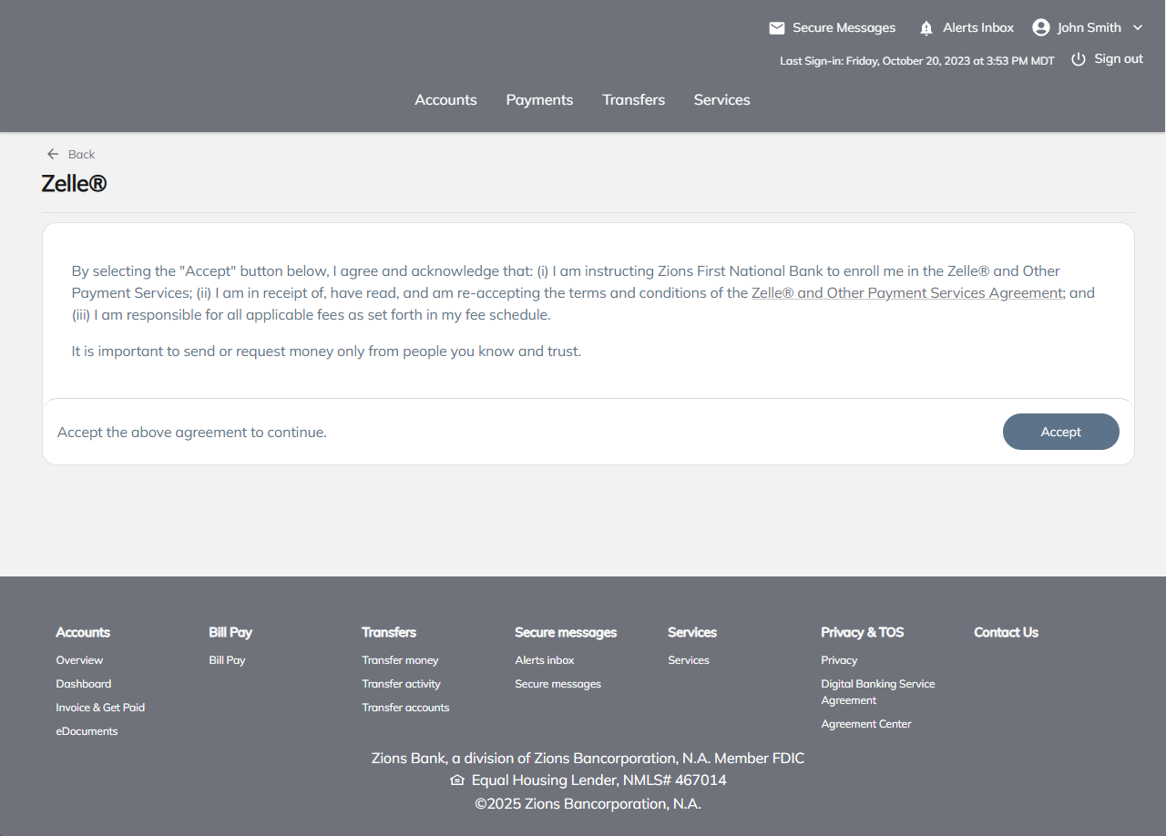Click the Bill Pay footer heading
The image size is (1166, 836).
[x=230, y=632]
